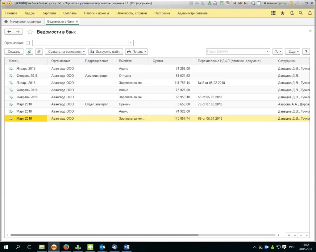Add this page to favorites star

(x=30, y=32)
